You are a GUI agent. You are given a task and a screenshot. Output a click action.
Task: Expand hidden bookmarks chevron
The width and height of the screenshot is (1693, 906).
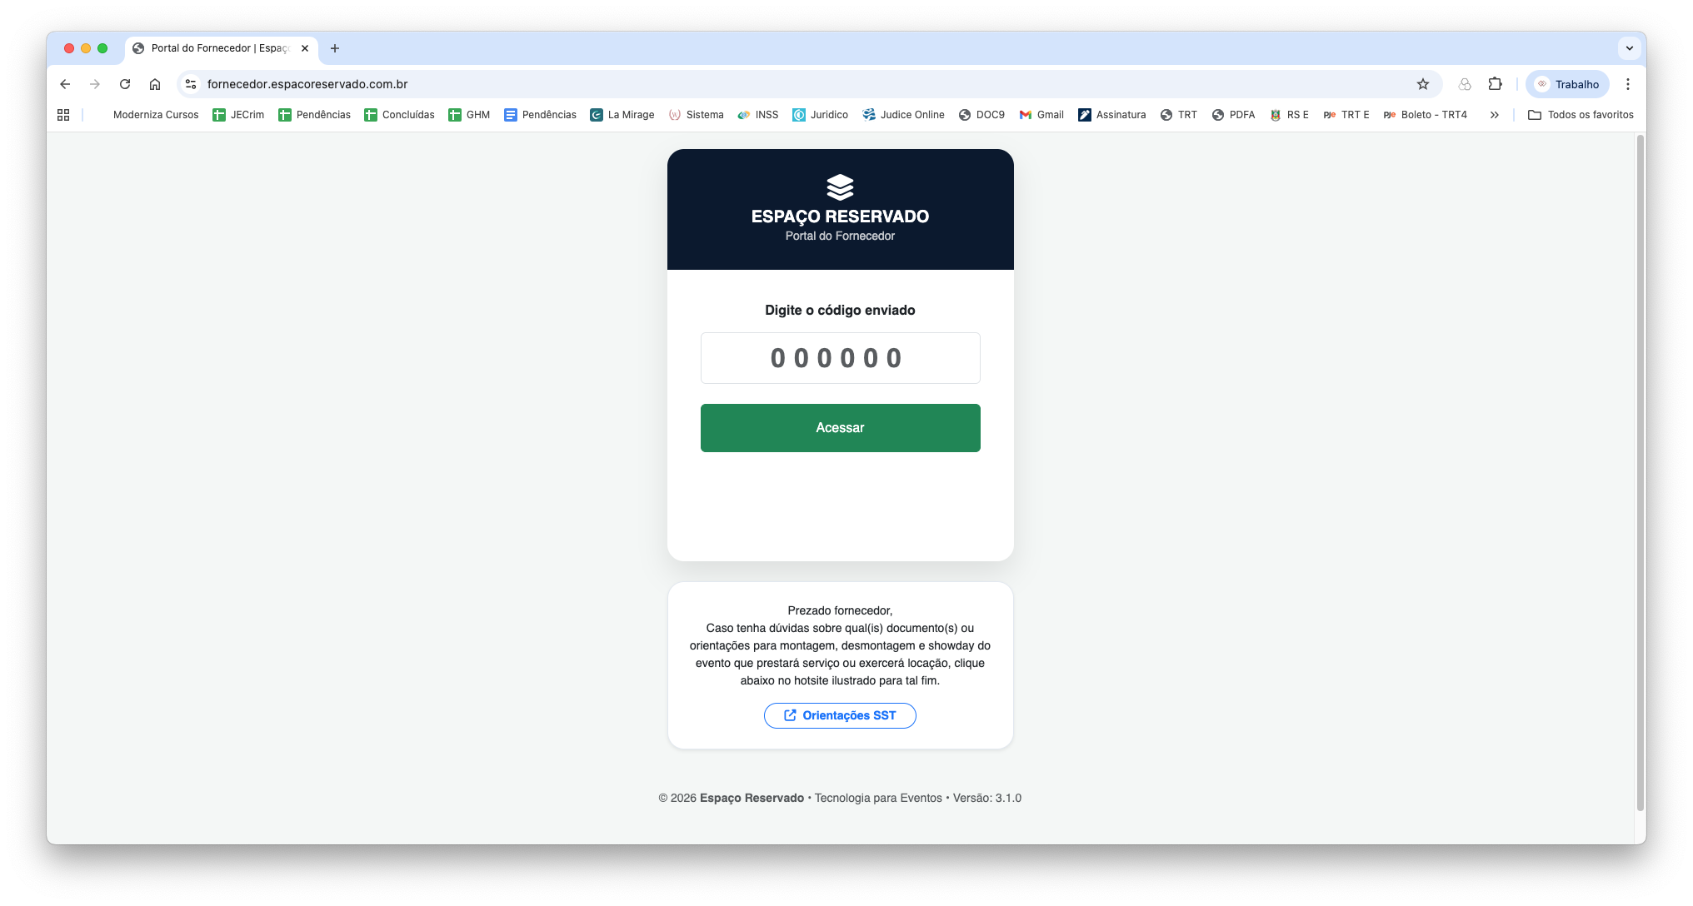pyautogui.click(x=1495, y=115)
